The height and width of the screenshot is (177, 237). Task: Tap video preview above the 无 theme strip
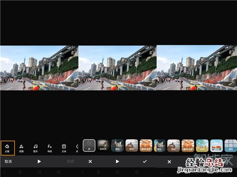coord(117,68)
